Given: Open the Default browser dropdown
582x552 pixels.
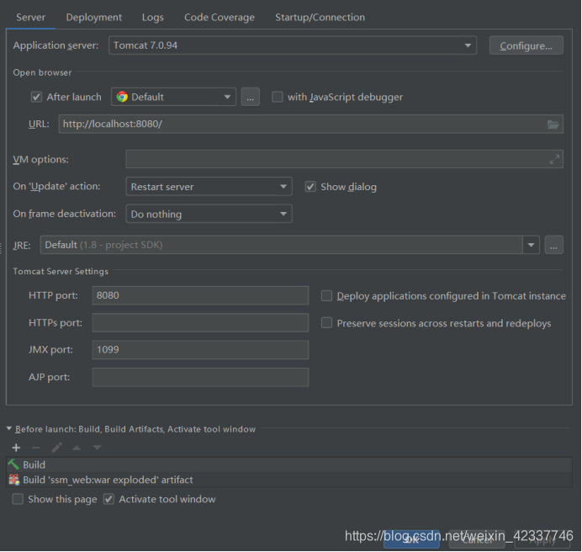Looking at the screenshot, I should pyautogui.click(x=173, y=97).
